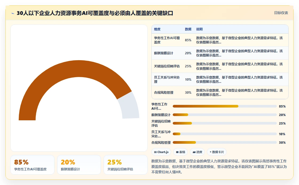299x185 pixels.
Task: Select the Chart.js tag chip
Action: coord(161,152)
